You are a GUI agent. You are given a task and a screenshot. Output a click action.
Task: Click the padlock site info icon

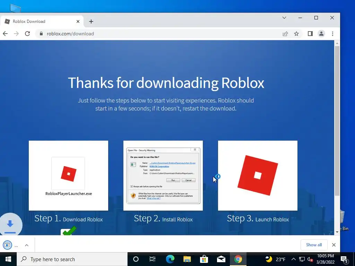click(41, 34)
